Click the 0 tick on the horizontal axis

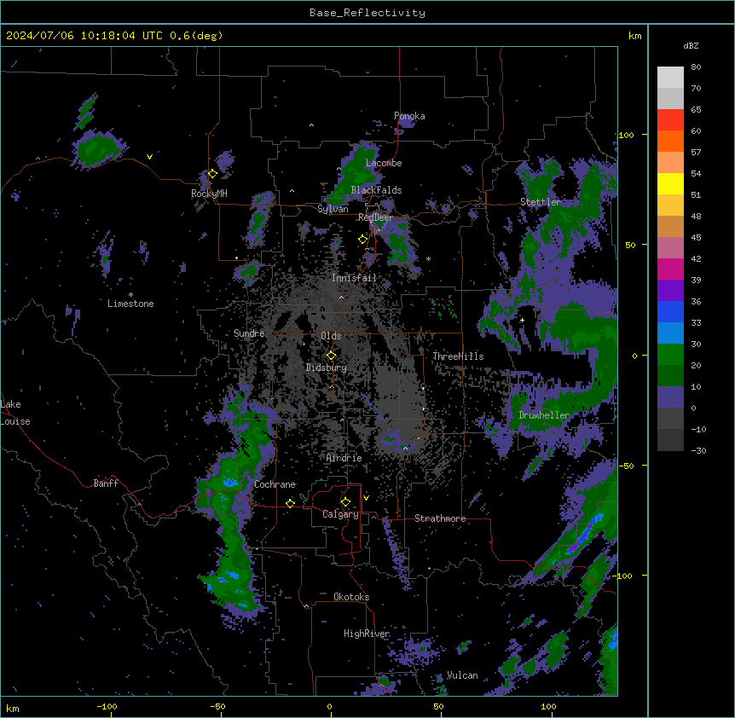coord(329,706)
